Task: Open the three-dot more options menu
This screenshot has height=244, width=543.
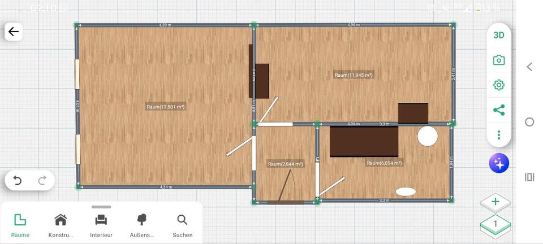Action: [x=498, y=135]
